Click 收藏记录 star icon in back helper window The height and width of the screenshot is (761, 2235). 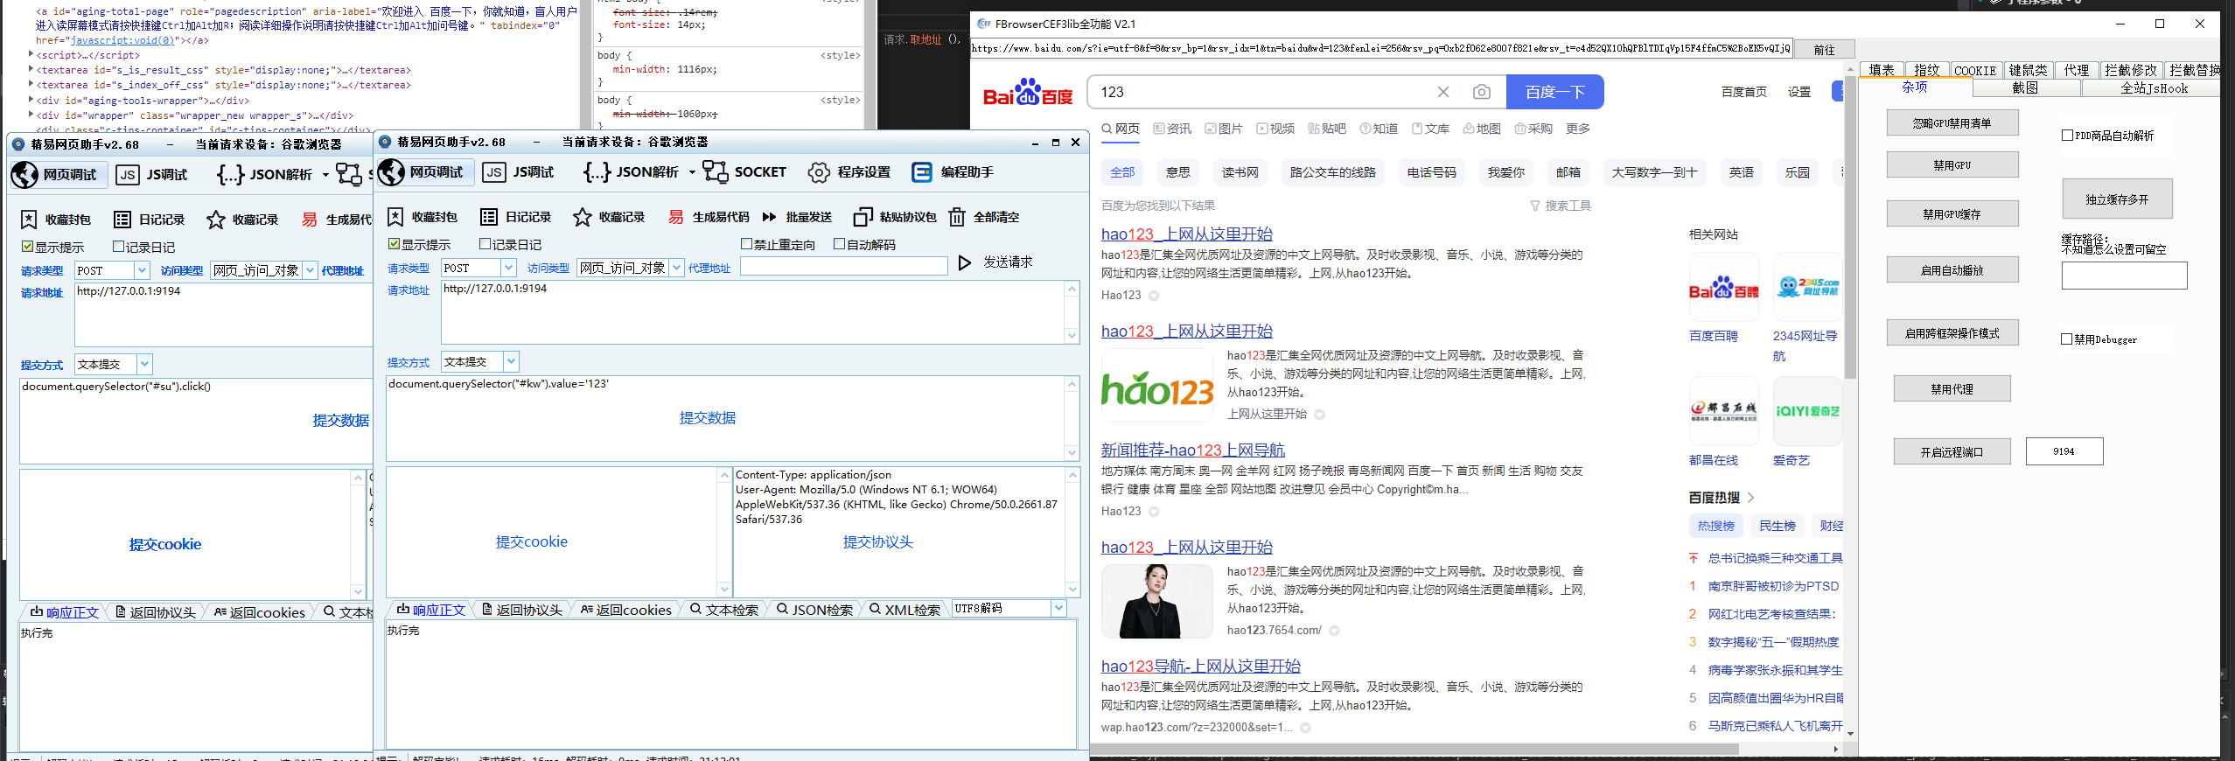coord(216,220)
